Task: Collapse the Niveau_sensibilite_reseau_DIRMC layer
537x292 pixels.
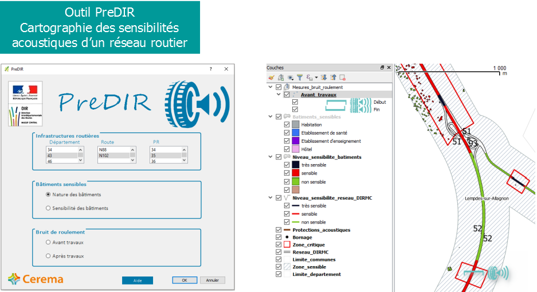Action: click(271, 197)
